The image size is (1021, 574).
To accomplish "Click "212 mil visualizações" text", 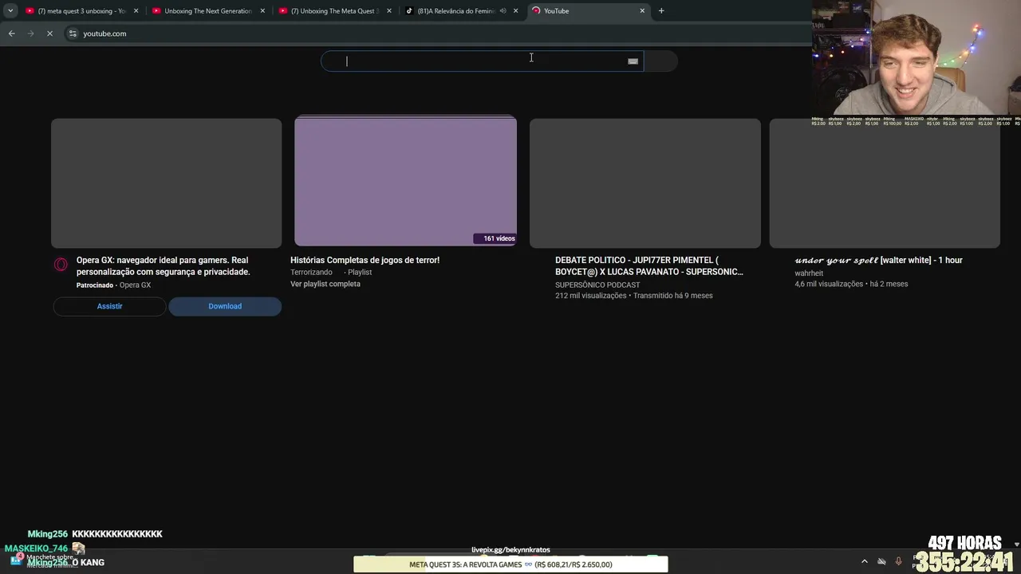I will 591,296.
